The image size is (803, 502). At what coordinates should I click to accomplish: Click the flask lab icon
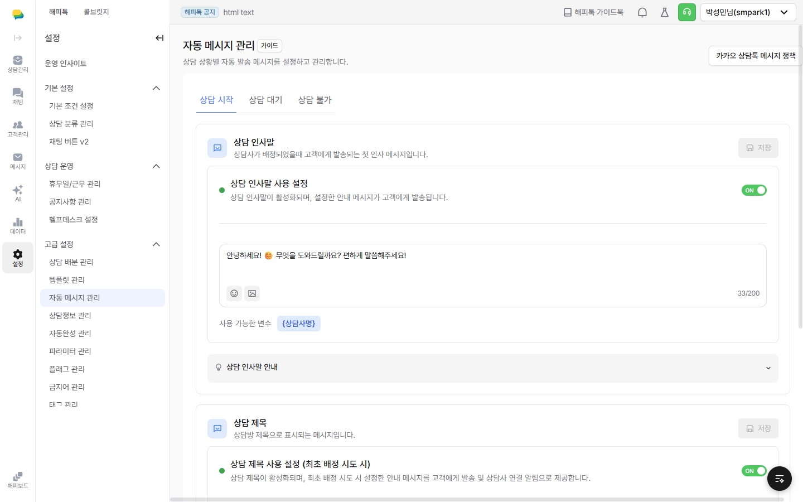[665, 12]
